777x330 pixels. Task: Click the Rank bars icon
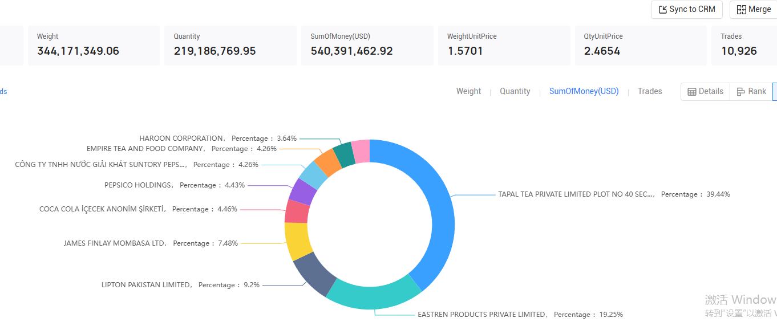tap(741, 92)
